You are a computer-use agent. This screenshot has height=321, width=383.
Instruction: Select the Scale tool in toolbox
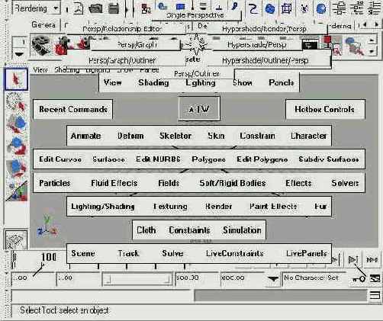tap(17, 168)
